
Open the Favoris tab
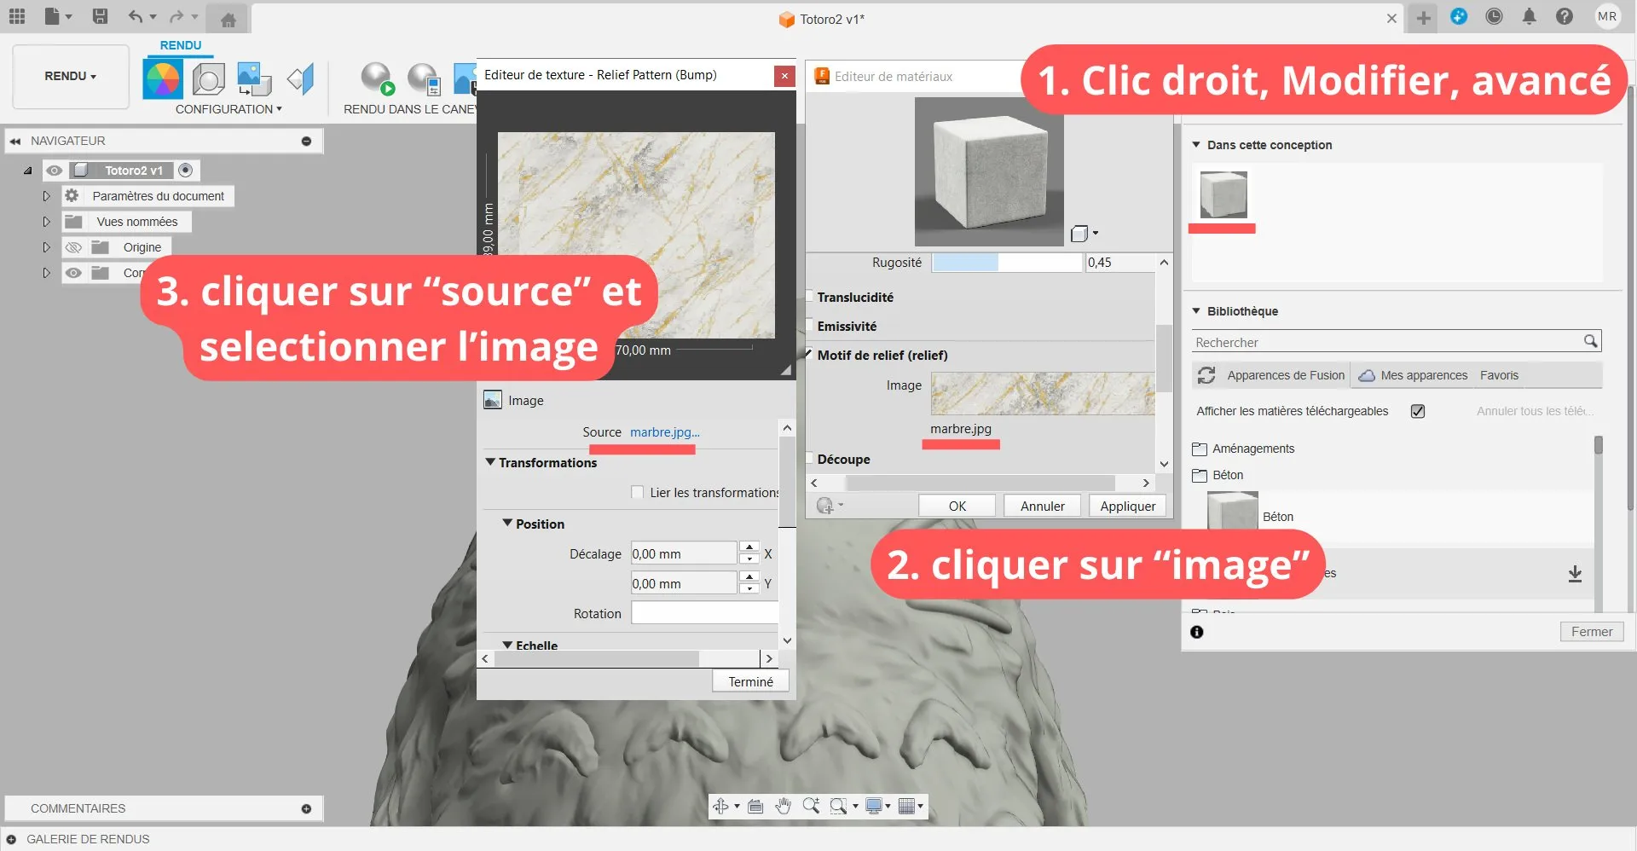click(x=1499, y=375)
